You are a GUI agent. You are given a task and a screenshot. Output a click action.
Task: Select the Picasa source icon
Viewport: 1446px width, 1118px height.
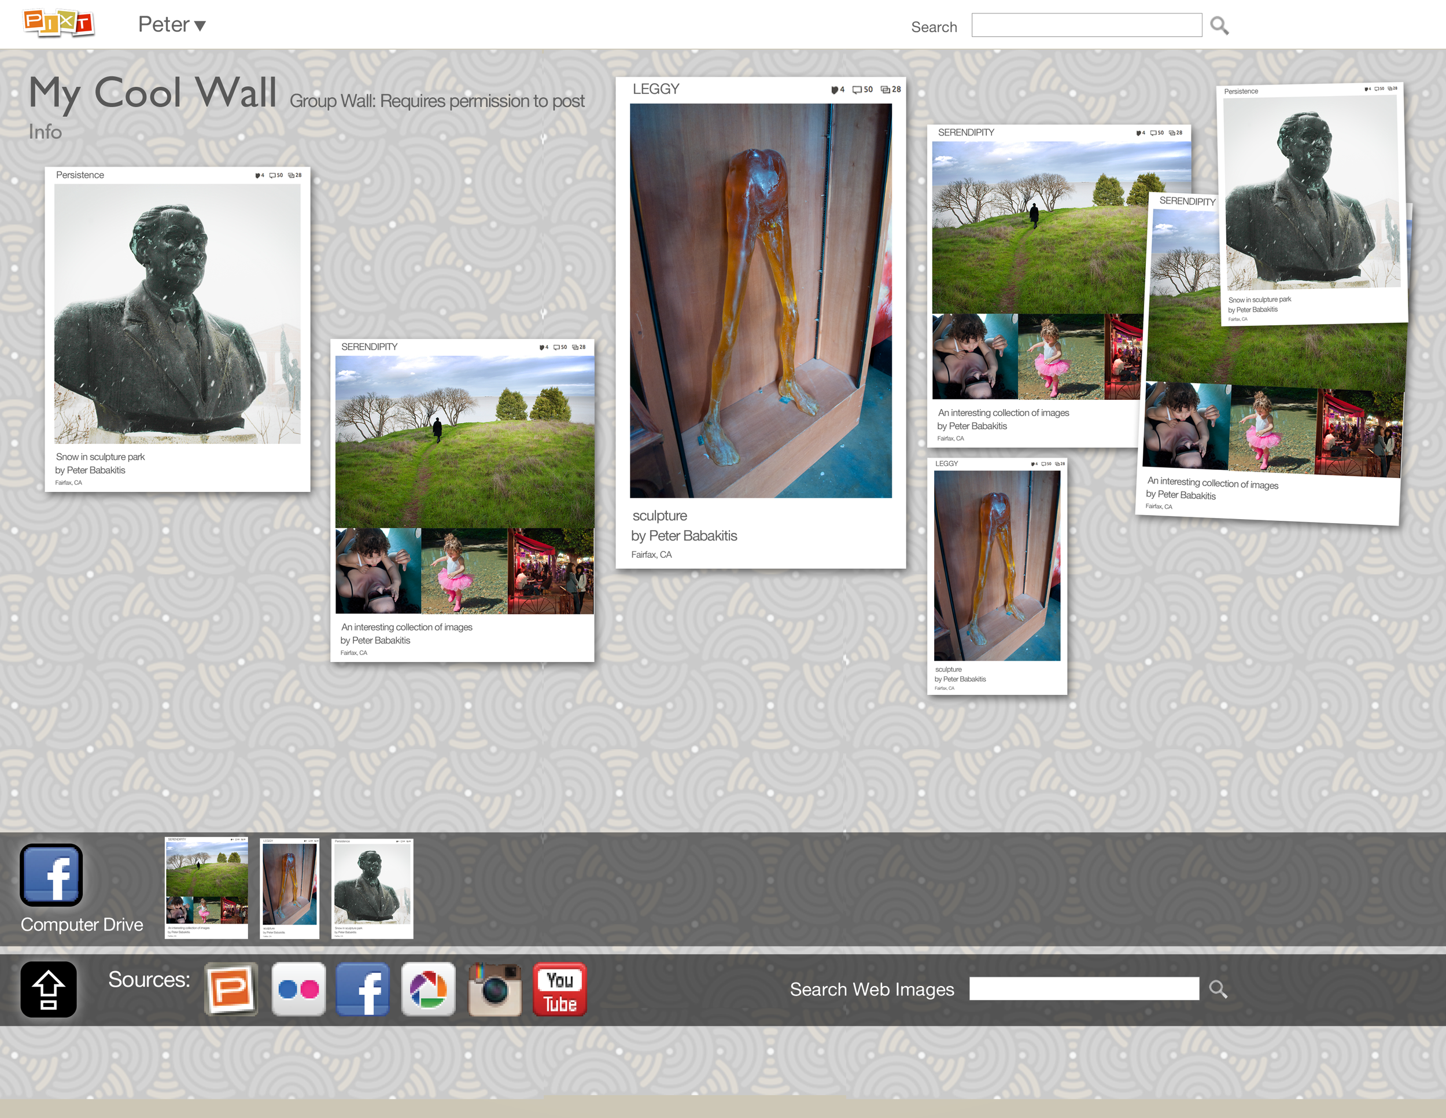[x=429, y=989]
